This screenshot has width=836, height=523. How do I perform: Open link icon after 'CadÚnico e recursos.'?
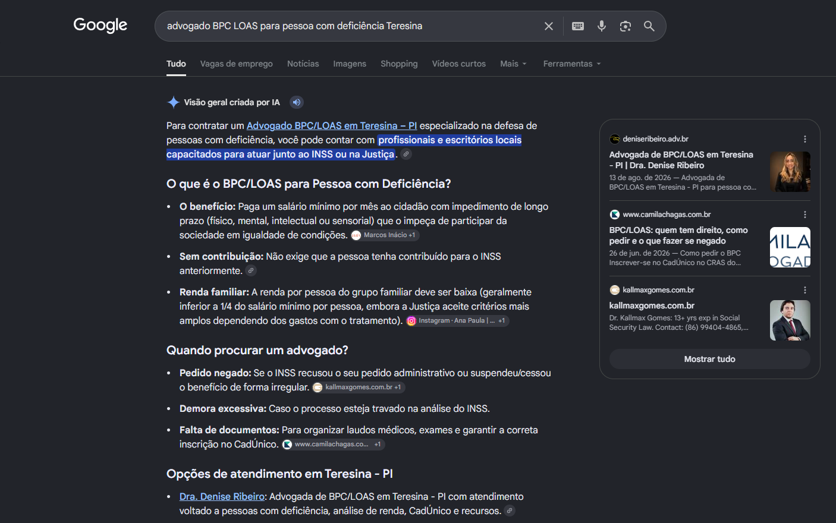point(510,511)
